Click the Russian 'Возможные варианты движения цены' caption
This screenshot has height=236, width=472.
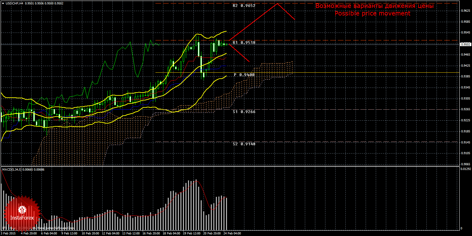coord(374,6)
